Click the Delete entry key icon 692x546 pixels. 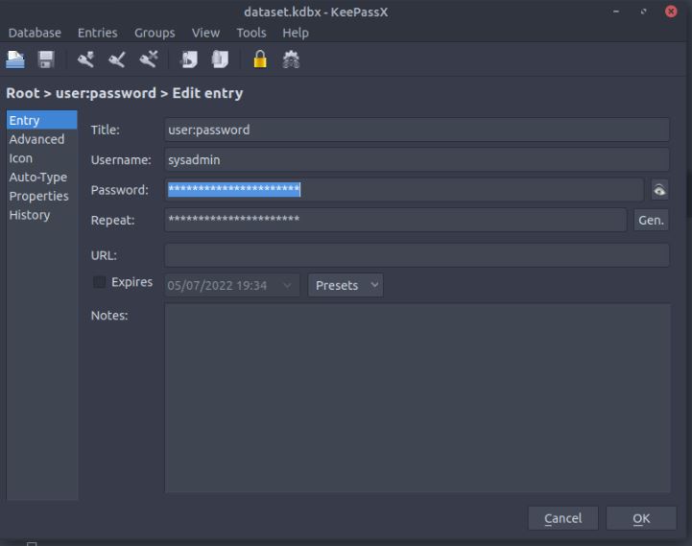149,59
